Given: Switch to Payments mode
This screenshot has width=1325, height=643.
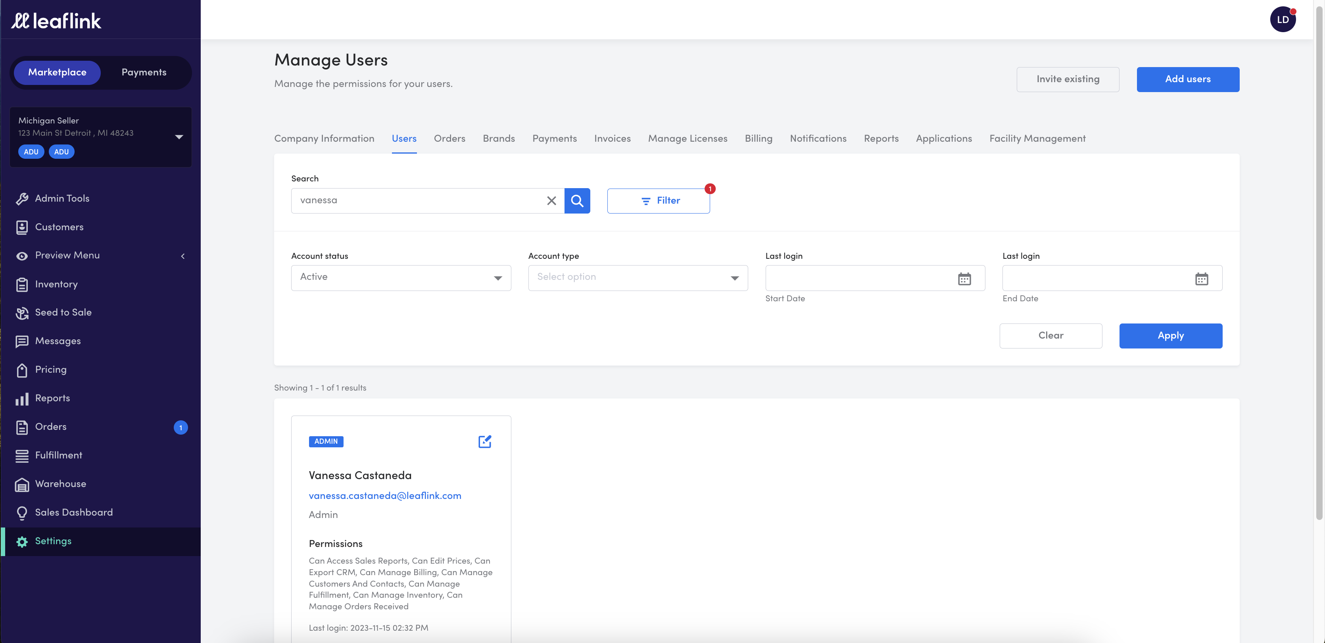Looking at the screenshot, I should pos(144,72).
